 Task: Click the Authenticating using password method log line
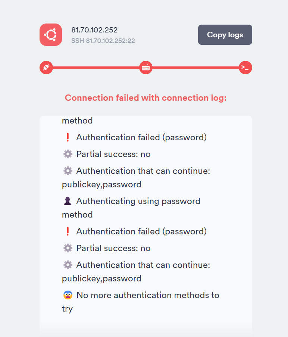[x=131, y=208]
